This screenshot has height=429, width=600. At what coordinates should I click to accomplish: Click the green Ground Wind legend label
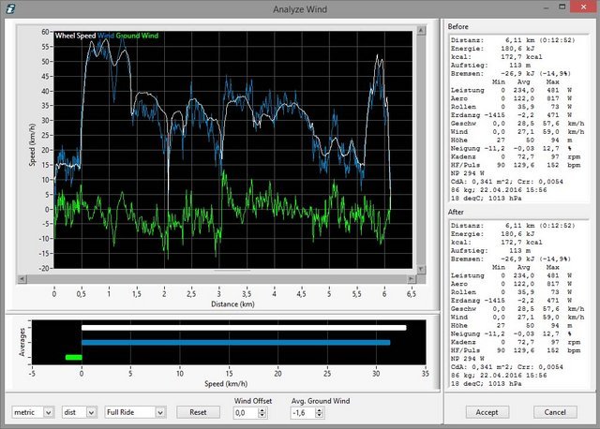[x=137, y=36]
